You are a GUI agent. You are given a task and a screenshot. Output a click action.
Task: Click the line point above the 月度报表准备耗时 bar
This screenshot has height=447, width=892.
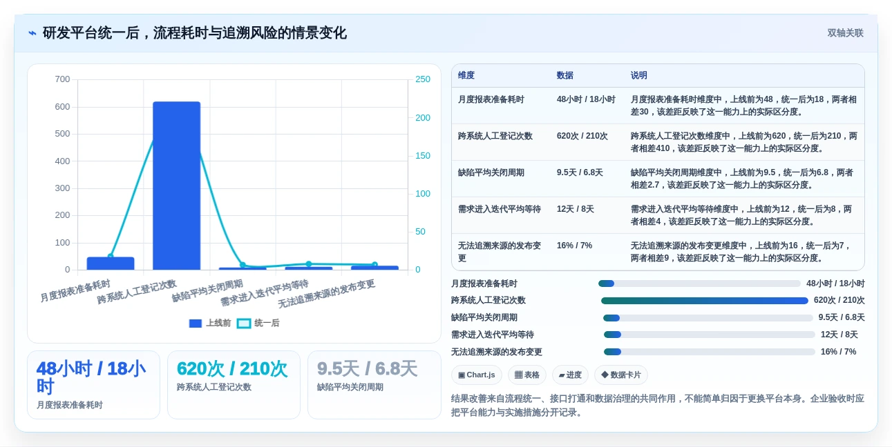click(x=111, y=257)
